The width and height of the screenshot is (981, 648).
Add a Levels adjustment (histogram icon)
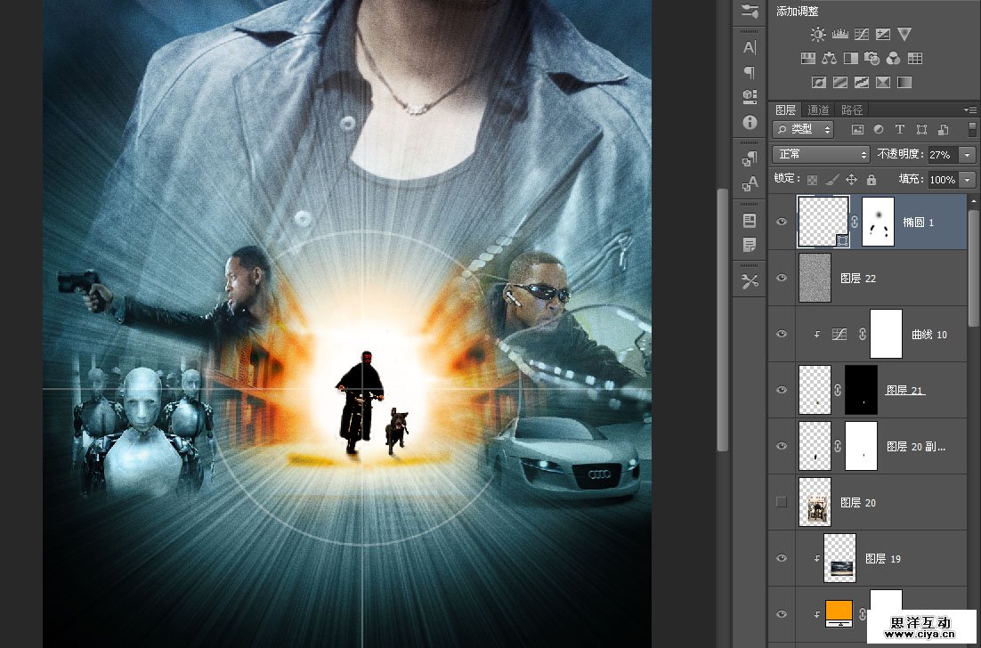click(x=839, y=35)
